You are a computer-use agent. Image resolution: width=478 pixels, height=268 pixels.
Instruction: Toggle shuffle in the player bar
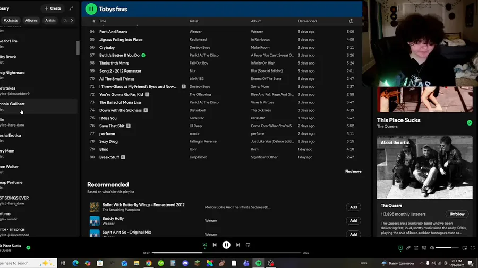(204, 245)
